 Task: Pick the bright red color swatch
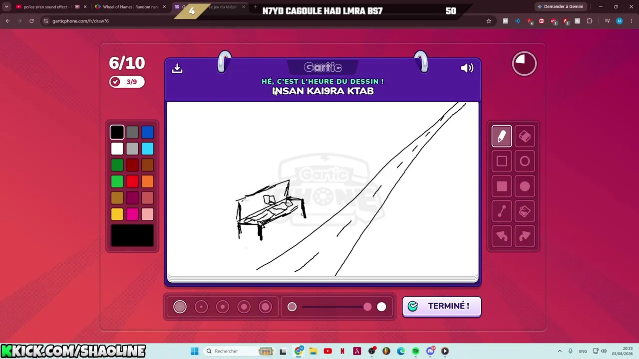[x=132, y=181]
